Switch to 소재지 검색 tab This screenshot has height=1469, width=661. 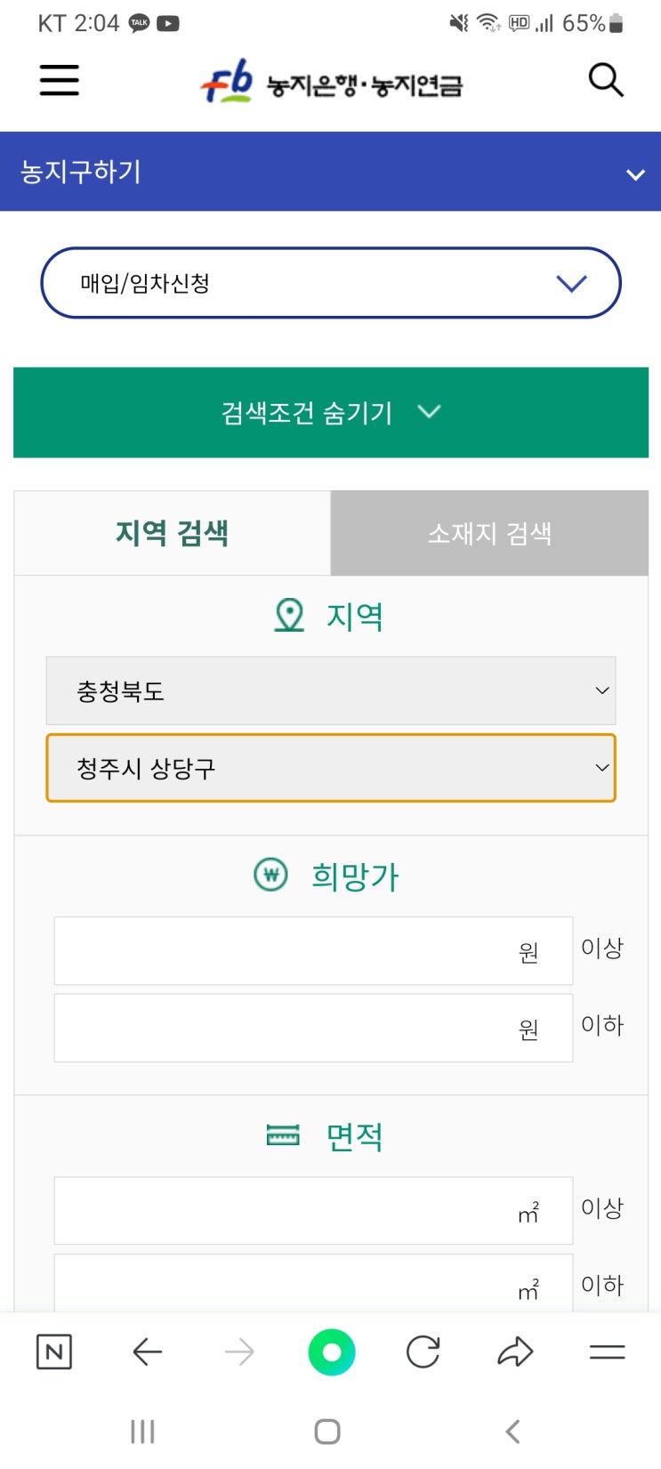(489, 533)
